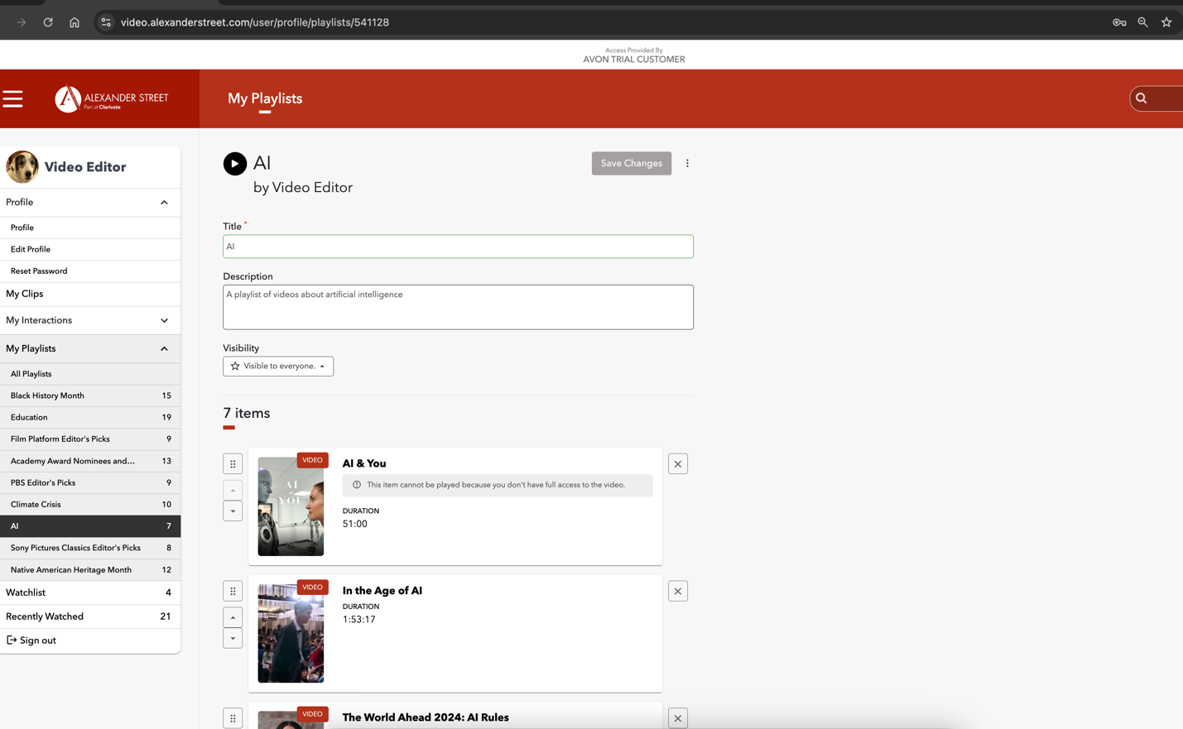
Task: Remove AI & You from playlist
Action: (x=677, y=464)
